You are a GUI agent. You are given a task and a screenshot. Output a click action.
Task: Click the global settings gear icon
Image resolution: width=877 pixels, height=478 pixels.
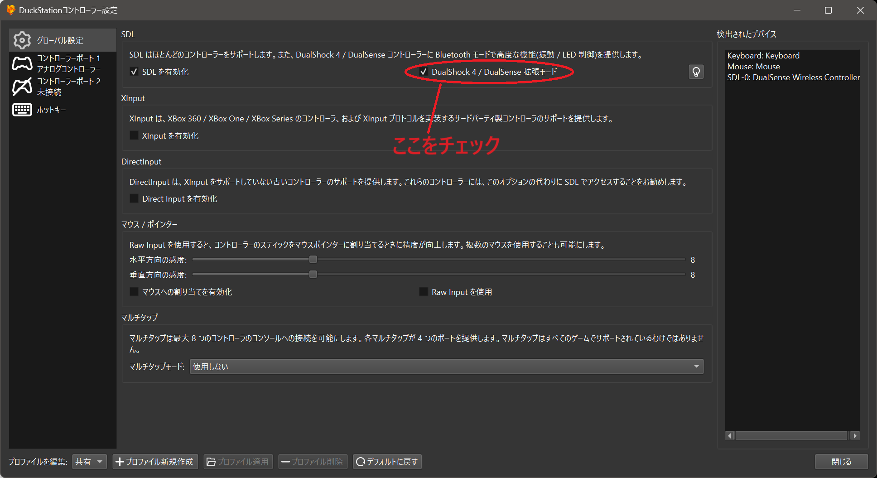pyautogui.click(x=22, y=40)
